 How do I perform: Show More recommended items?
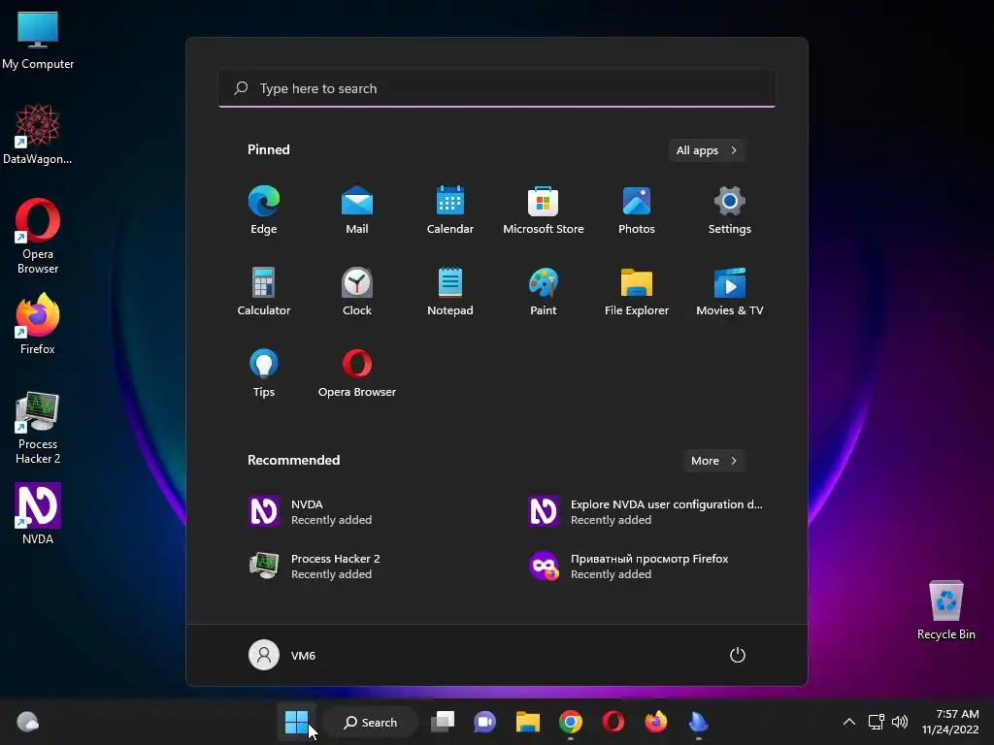click(713, 461)
